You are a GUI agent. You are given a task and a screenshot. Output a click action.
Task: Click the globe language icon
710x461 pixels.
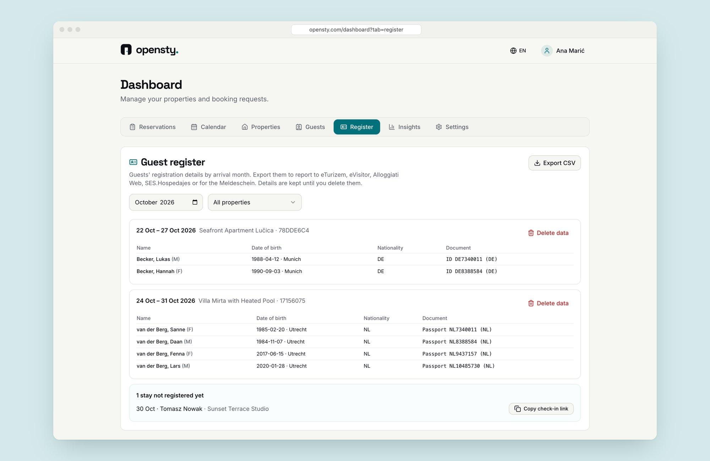pos(513,51)
